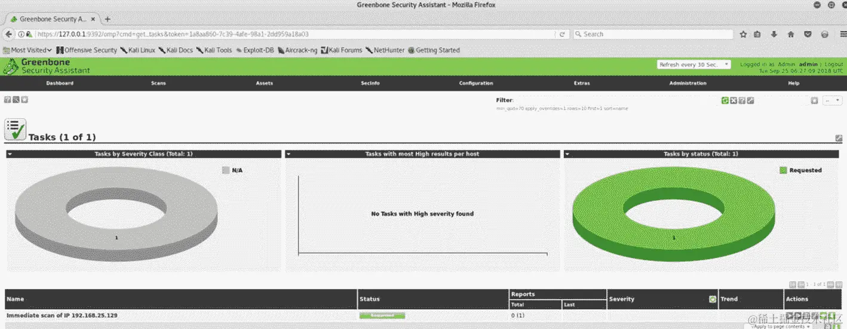Go to the first page pagination icon
The image size is (847, 329).
point(793,285)
